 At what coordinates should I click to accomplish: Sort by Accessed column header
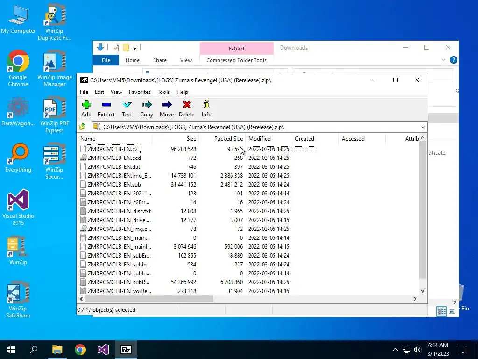pyautogui.click(x=362, y=138)
